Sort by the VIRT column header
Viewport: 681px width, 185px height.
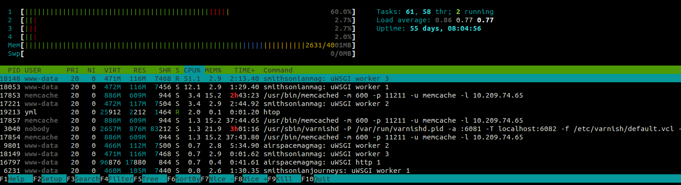click(x=113, y=70)
